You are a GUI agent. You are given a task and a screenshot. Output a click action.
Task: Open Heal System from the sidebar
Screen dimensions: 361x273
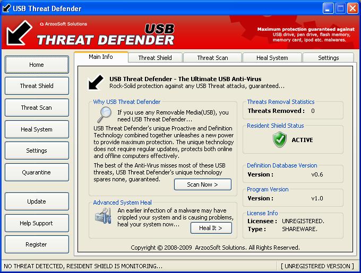click(x=37, y=129)
